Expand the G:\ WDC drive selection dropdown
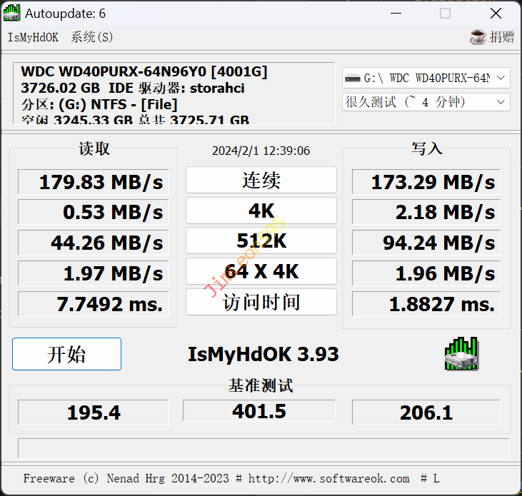 pos(426,78)
